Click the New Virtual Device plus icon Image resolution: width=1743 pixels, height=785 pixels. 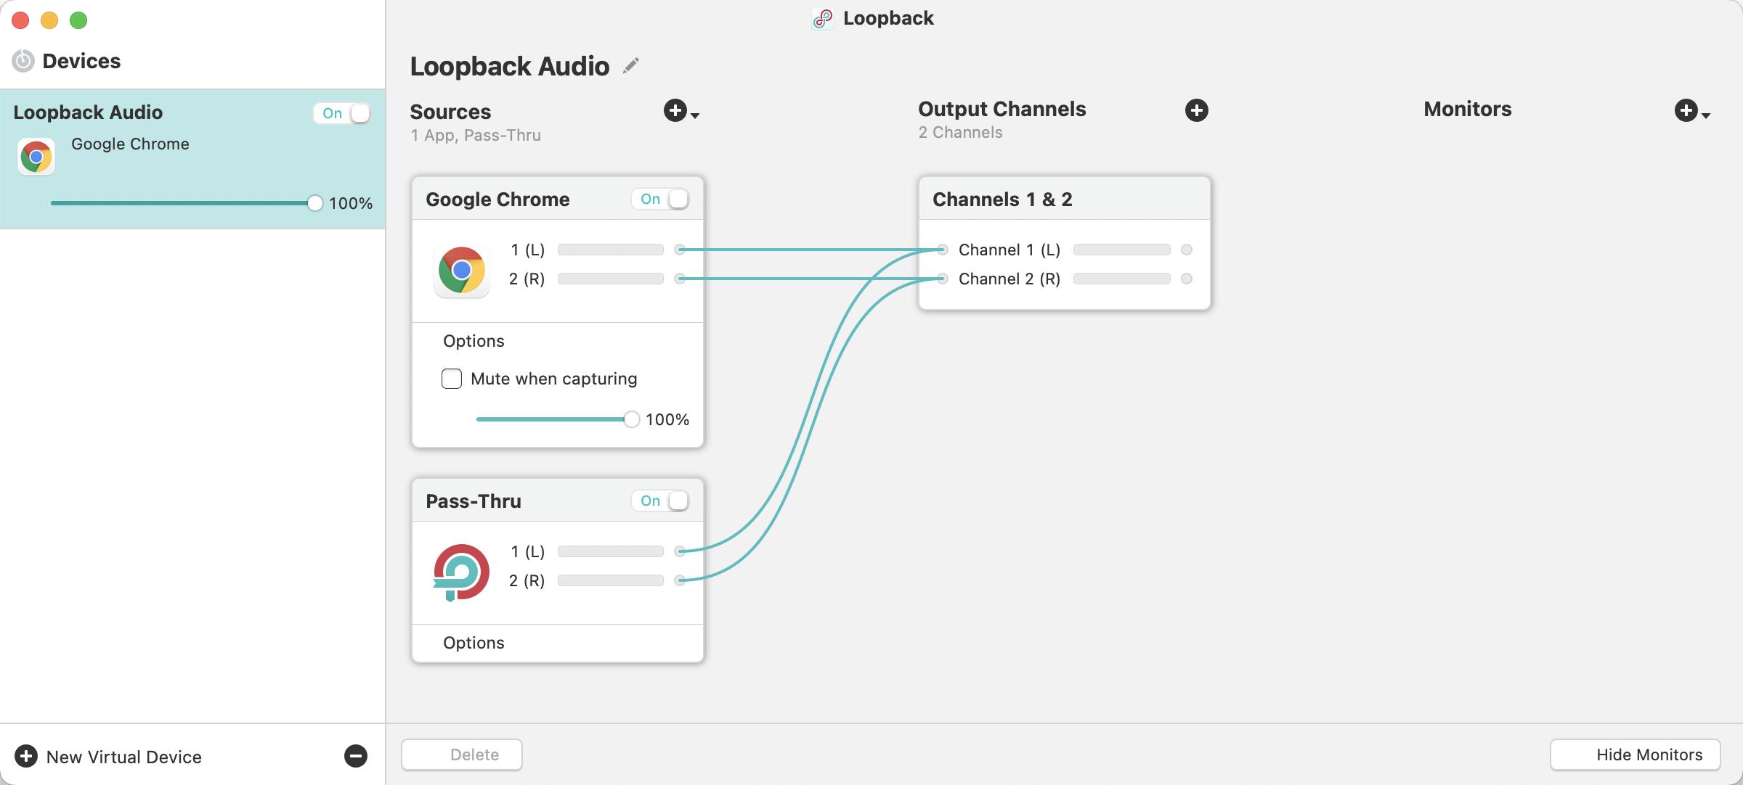(23, 755)
